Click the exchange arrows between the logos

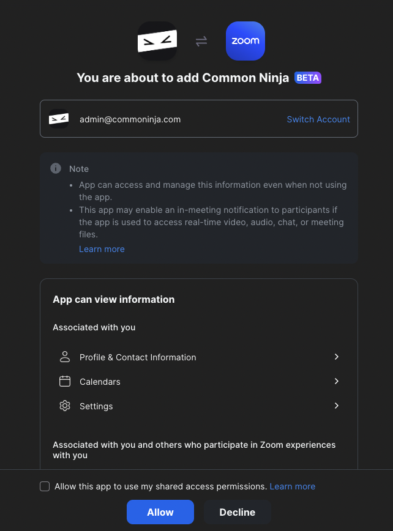click(x=201, y=41)
